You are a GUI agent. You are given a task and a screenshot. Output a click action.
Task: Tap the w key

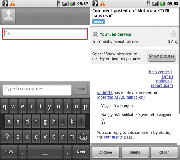(x=13, y=106)
